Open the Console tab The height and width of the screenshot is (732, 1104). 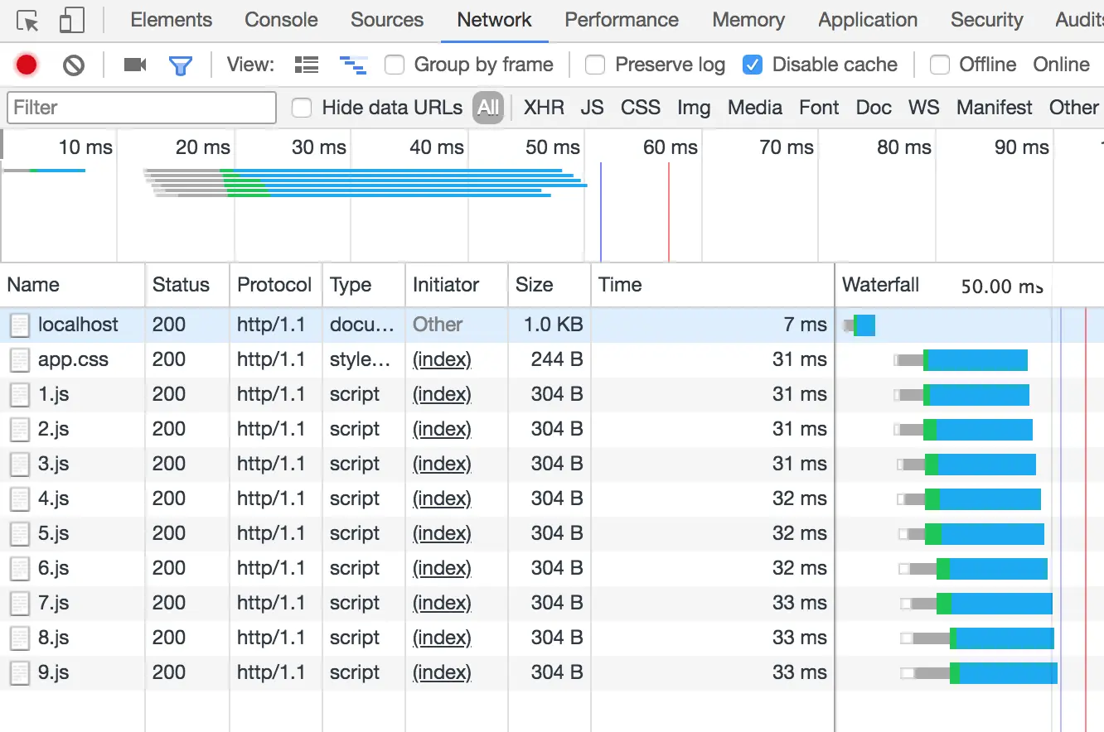pyautogui.click(x=282, y=20)
